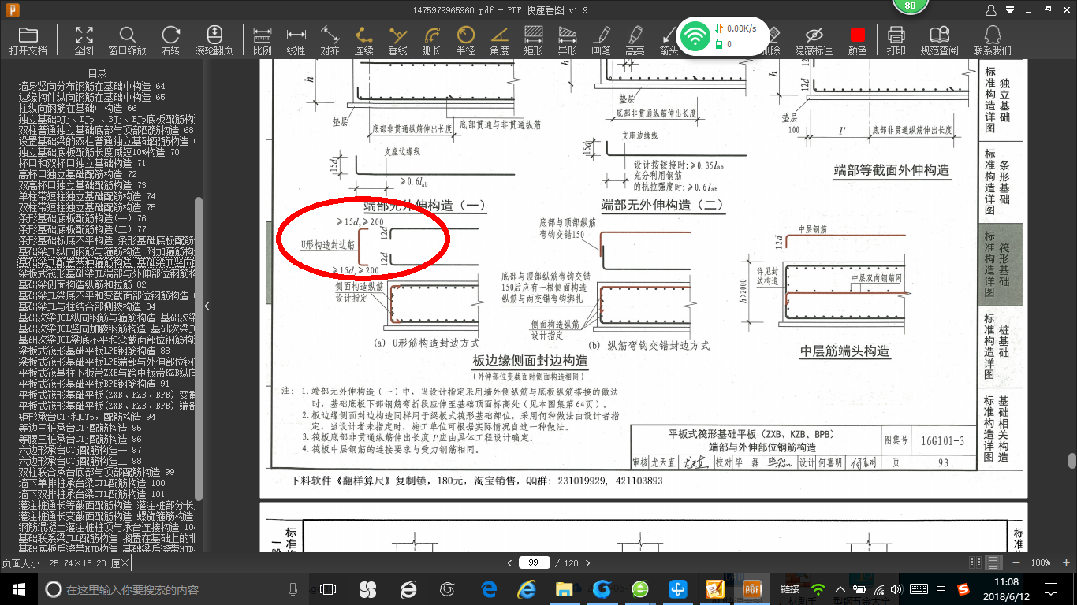
Task: Open bookmark 高杯口独立基础配筋构造 72
Action: coord(77,174)
